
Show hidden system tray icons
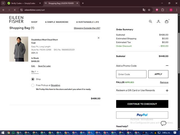tap(152, 133)
